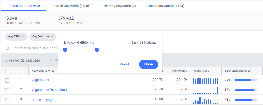Click the 87% zero-click bar

(246, 90)
